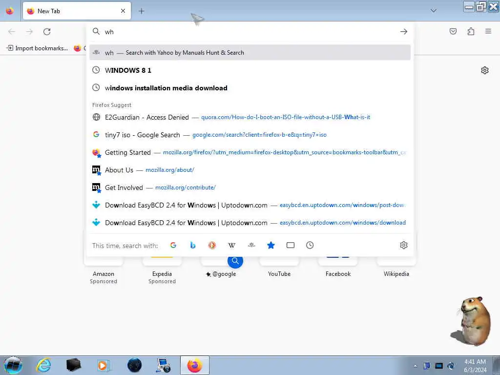Search in Bookmarks star icon
The width and height of the screenshot is (500, 375).
[271, 245]
